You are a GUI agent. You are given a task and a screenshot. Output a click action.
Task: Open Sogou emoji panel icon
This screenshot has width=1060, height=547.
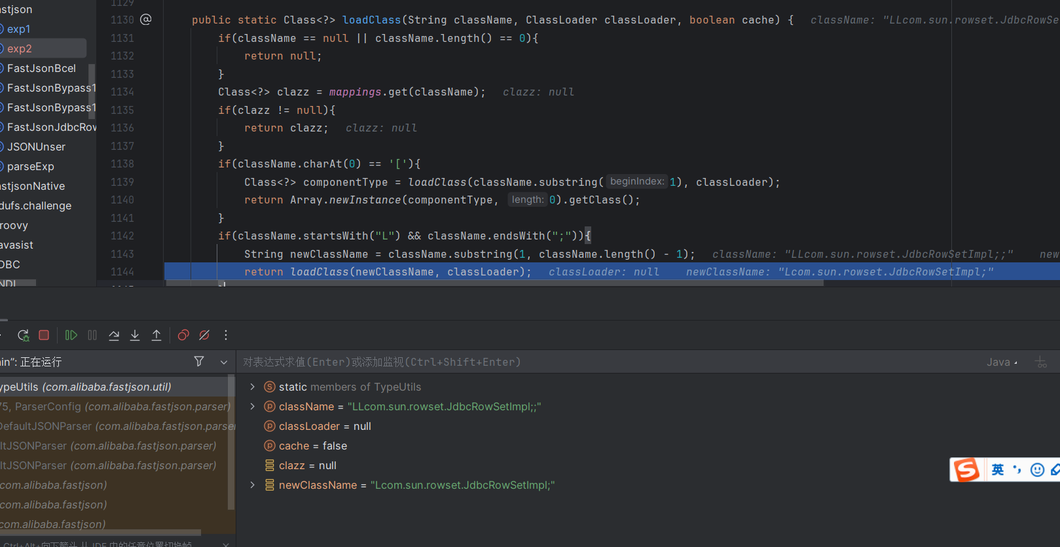[1037, 470]
